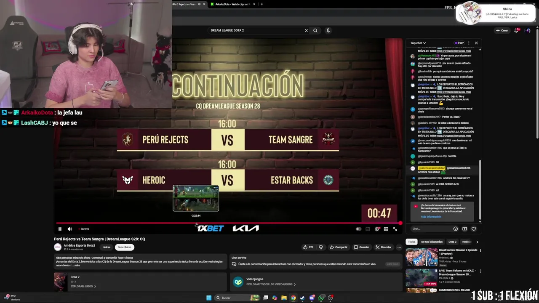This screenshot has height=303, width=539.
Task: Select the 'Noticias' filter chip
Action: pyautogui.click(x=467, y=242)
